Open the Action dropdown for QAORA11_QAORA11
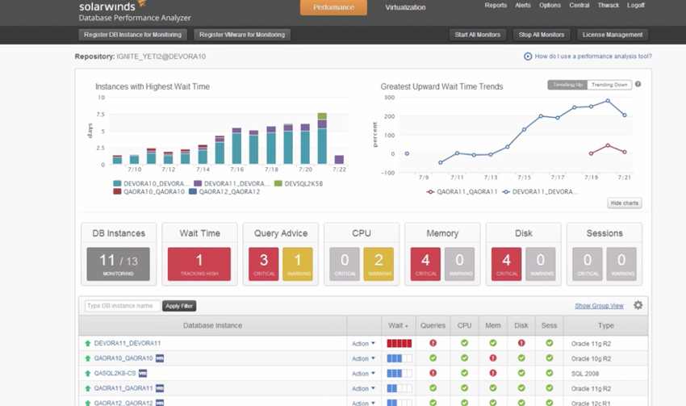This screenshot has width=686, height=406. point(363,388)
